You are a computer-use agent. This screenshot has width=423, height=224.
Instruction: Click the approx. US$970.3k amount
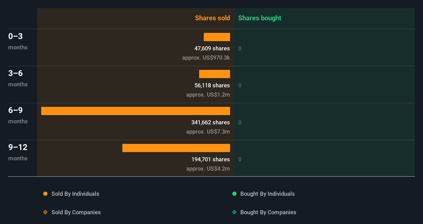(x=206, y=58)
